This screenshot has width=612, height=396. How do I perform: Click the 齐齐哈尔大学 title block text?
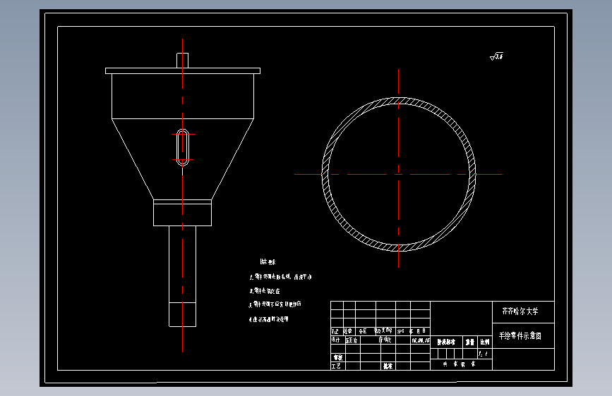point(520,311)
